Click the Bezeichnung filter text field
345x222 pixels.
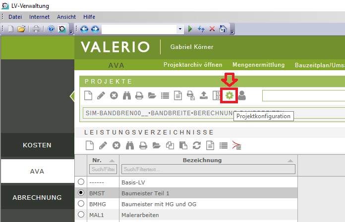click(208, 169)
